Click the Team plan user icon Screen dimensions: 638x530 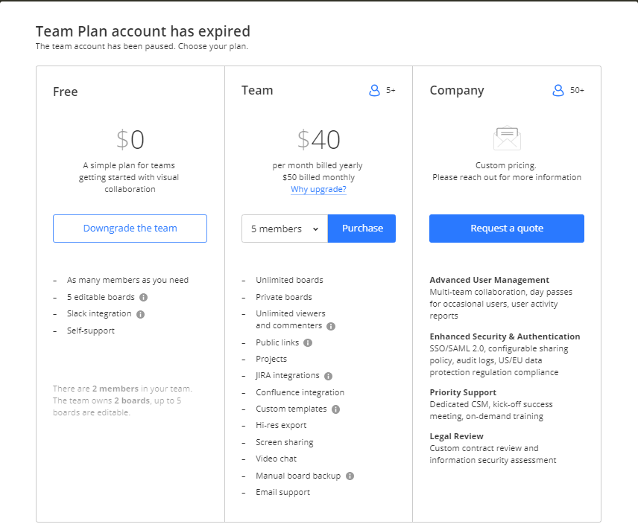tap(375, 90)
